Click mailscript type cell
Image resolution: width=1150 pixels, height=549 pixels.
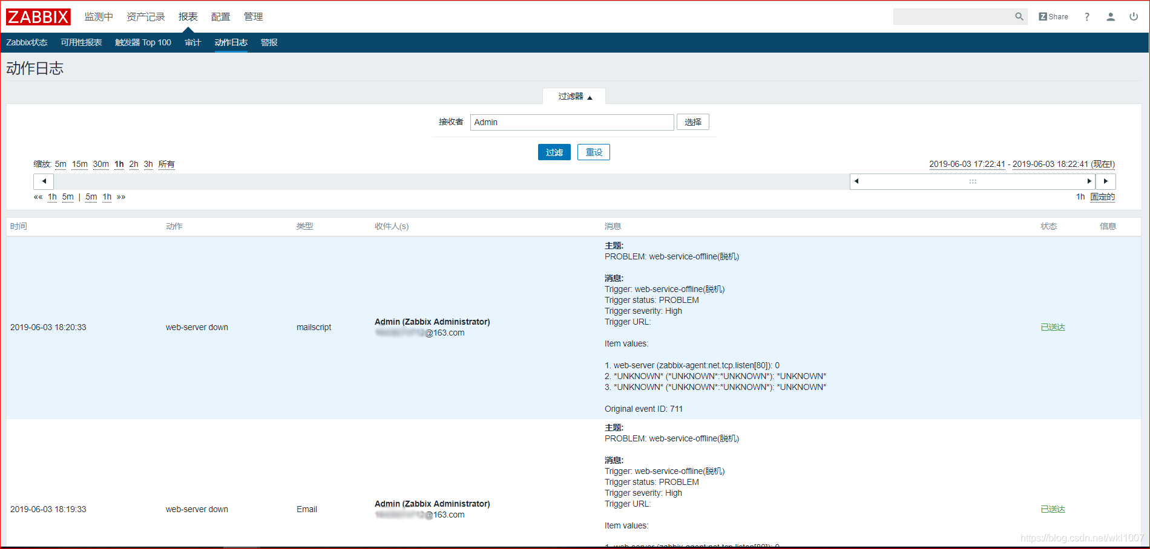[314, 327]
